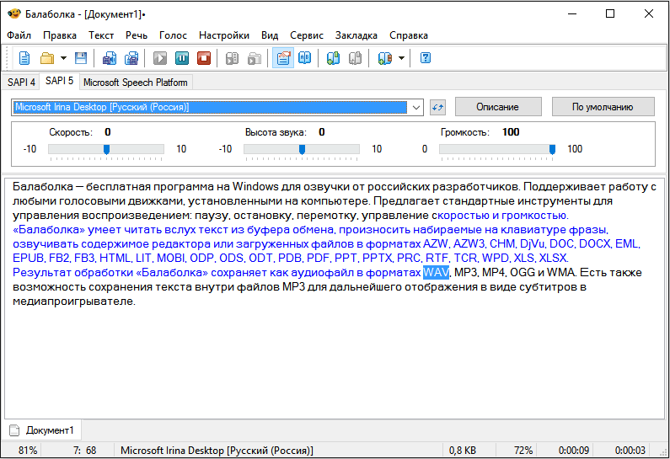Click the 72% status bar value
This screenshot has width=670, height=459.
coord(523,451)
